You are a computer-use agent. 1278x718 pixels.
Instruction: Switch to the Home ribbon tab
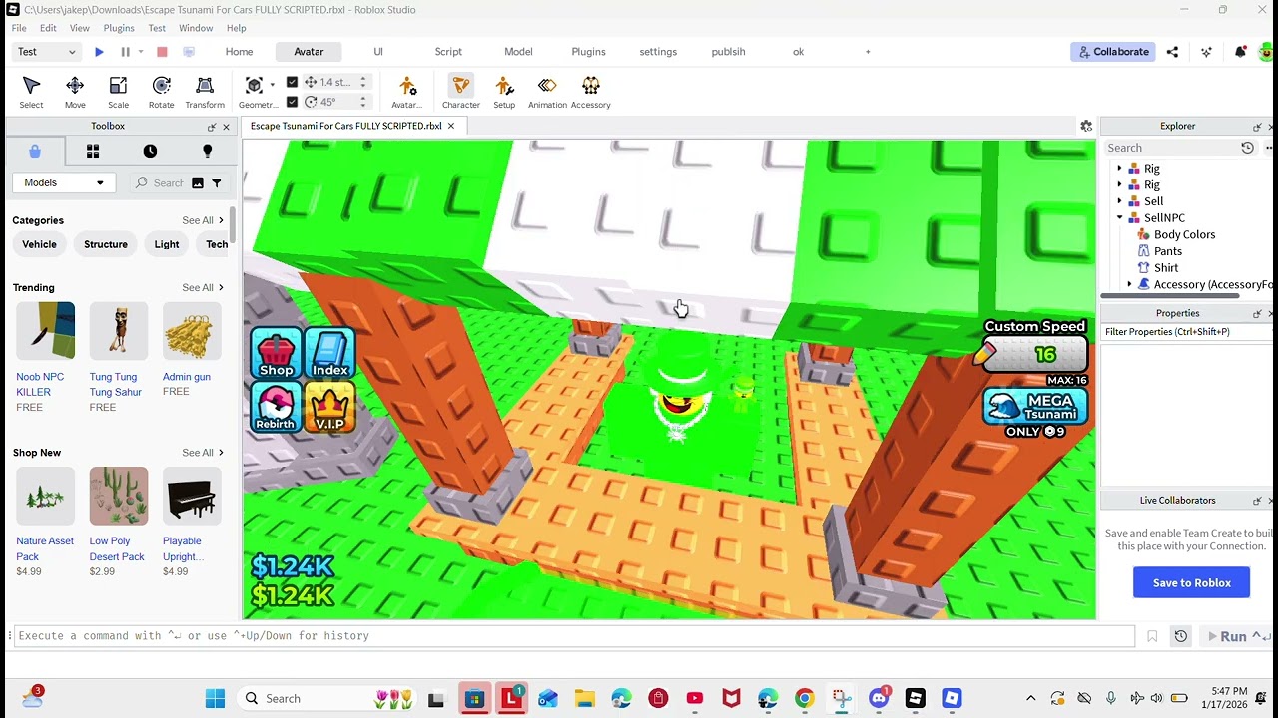point(239,52)
